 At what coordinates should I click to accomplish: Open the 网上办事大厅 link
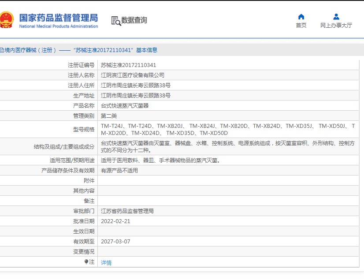click(336, 25)
